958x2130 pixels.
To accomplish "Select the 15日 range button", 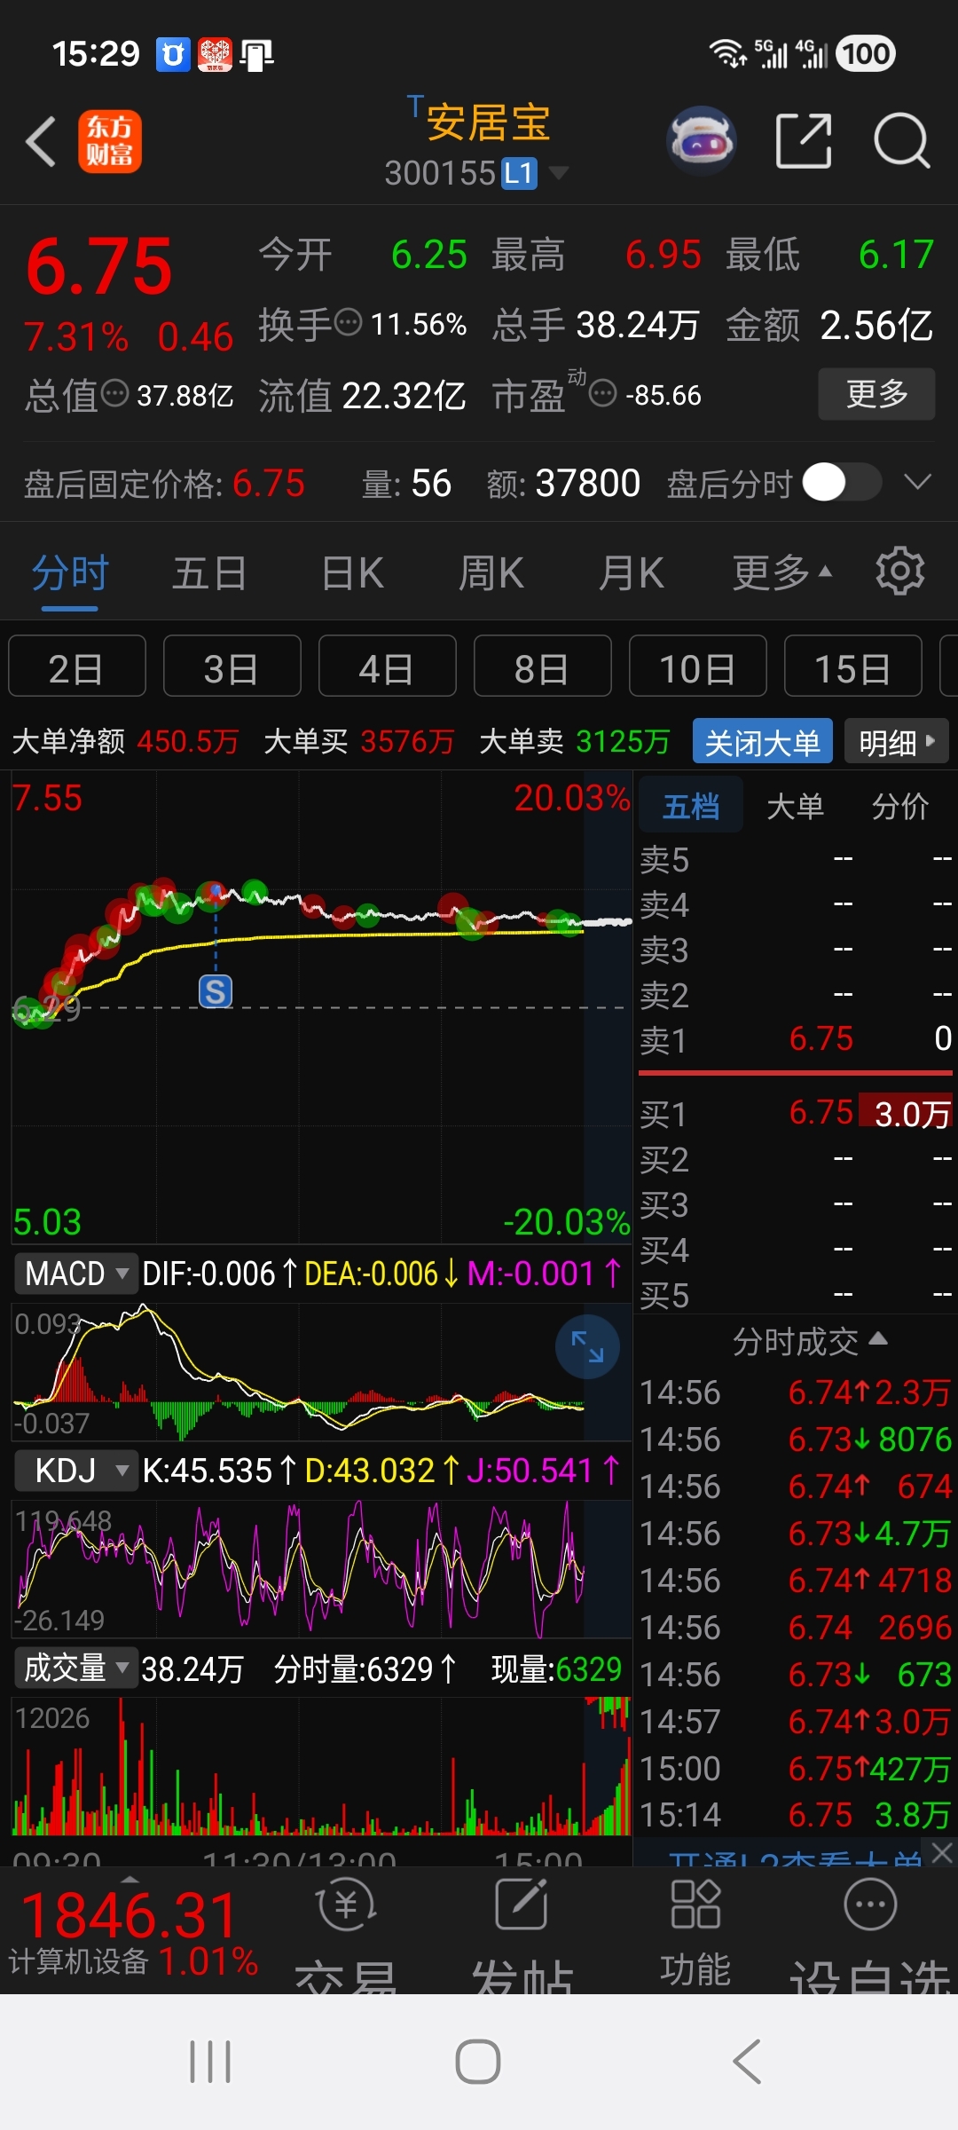I will coord(853,666).
